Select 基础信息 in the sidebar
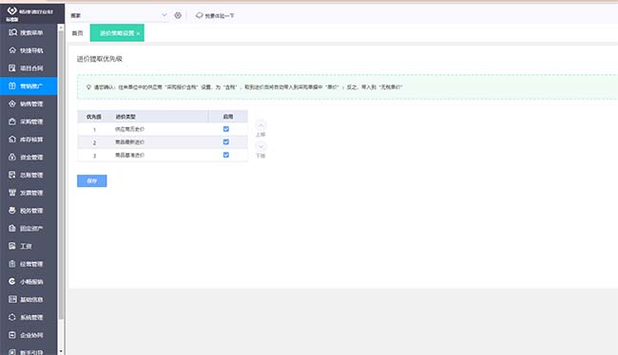618x355 pixels. pyautogui.click(x=26, y=300)
